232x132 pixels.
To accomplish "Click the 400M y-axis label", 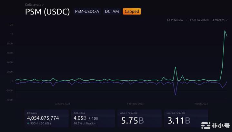I will tap(10, 62).
